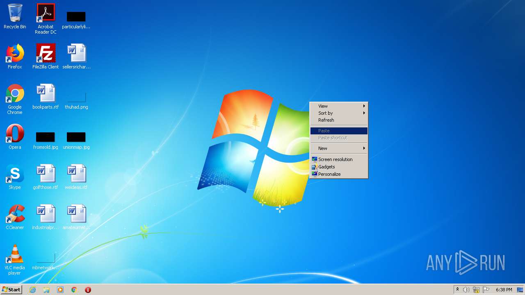
Task: Open Screen resolution from context menu
Action: 339,159
